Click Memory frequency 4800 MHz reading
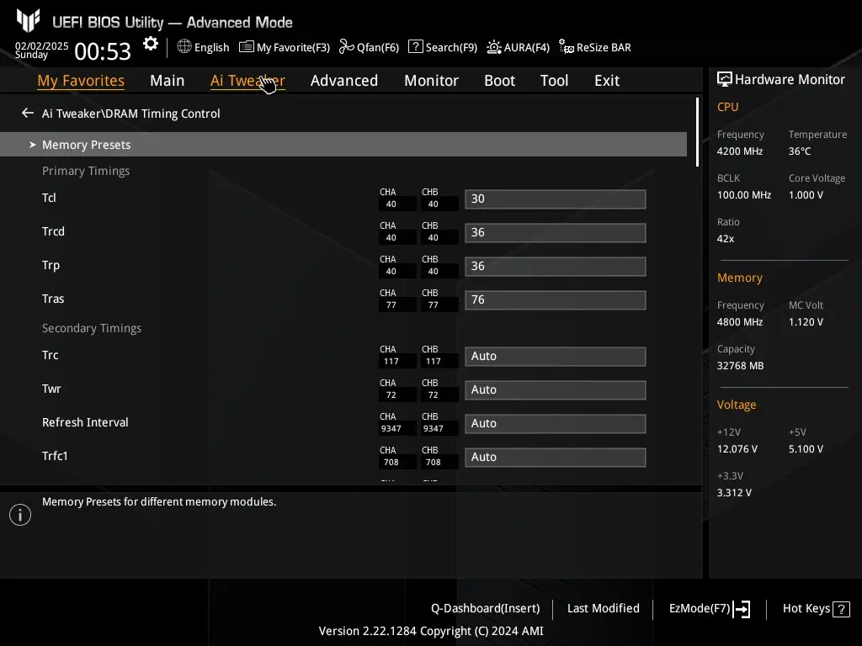The image size is (862, 646). (x=740, y=322)
